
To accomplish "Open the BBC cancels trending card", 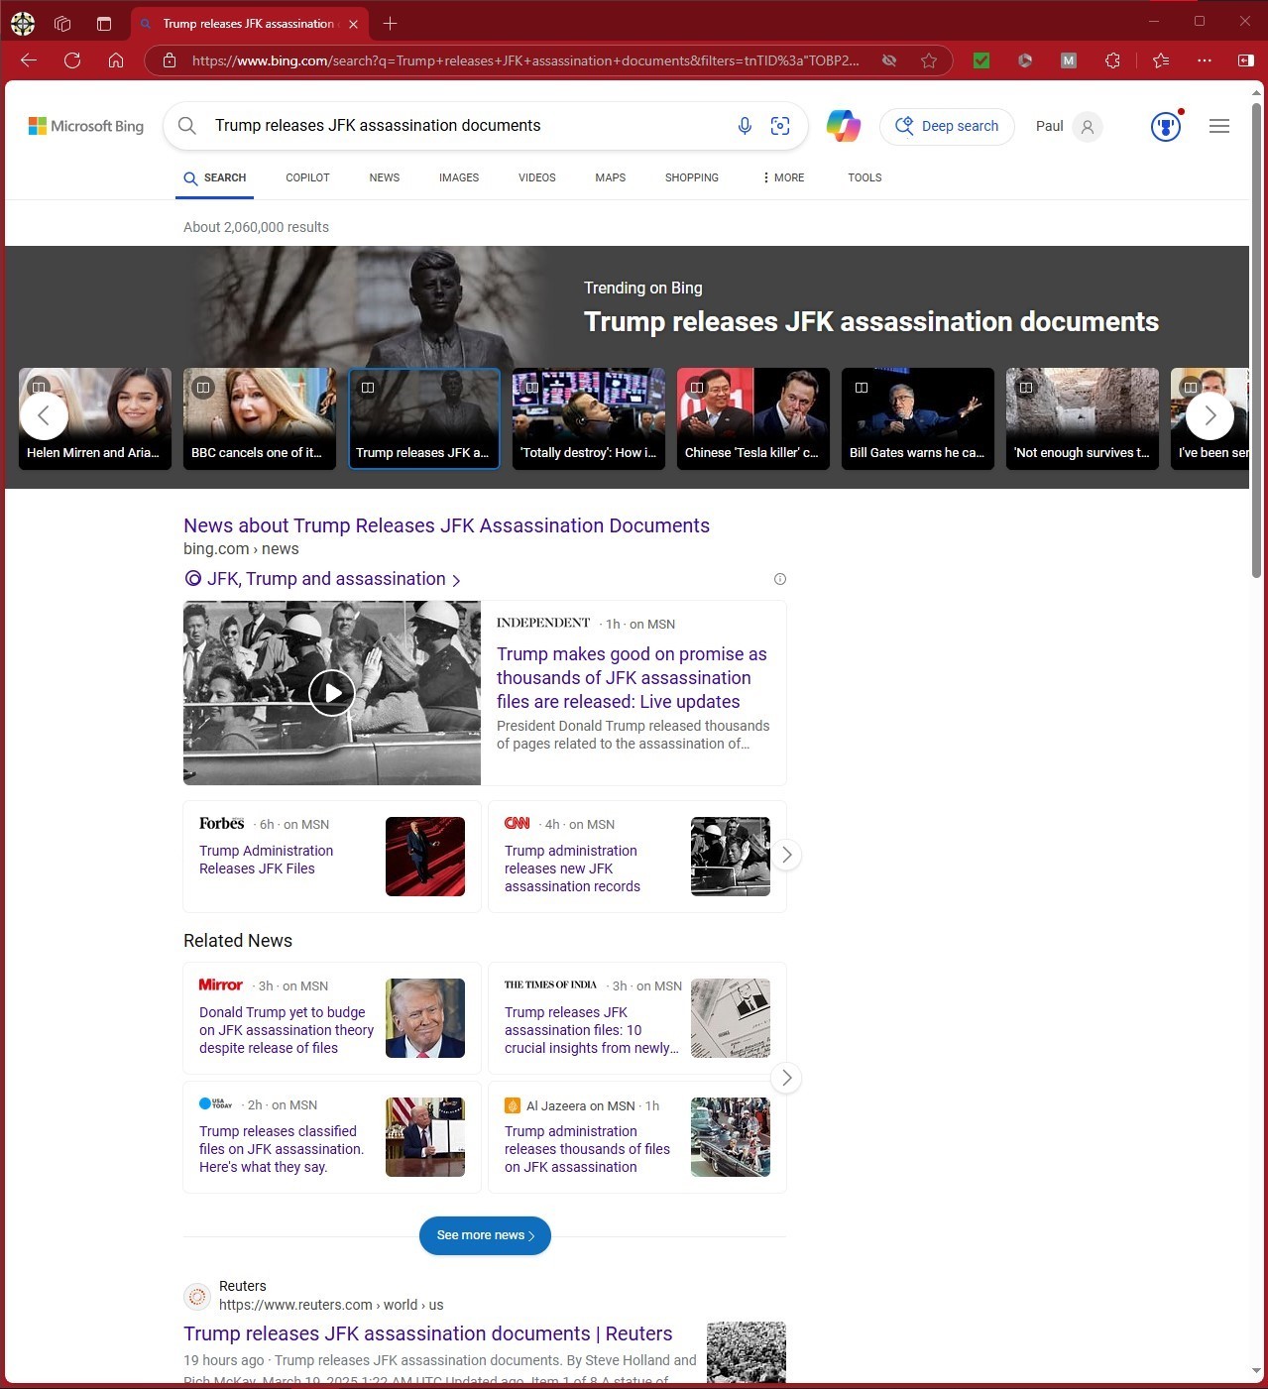I will coord(260,418).
